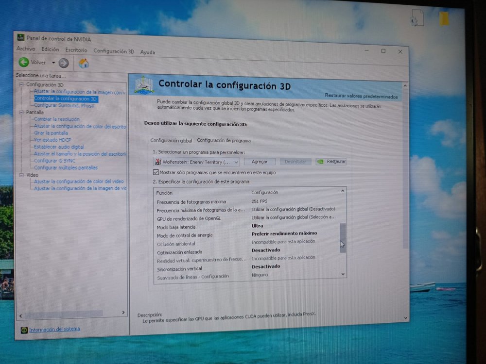Open Ver estado HDCP task
The width and height of the screenshot is (486, 364).
click(52, 140)
